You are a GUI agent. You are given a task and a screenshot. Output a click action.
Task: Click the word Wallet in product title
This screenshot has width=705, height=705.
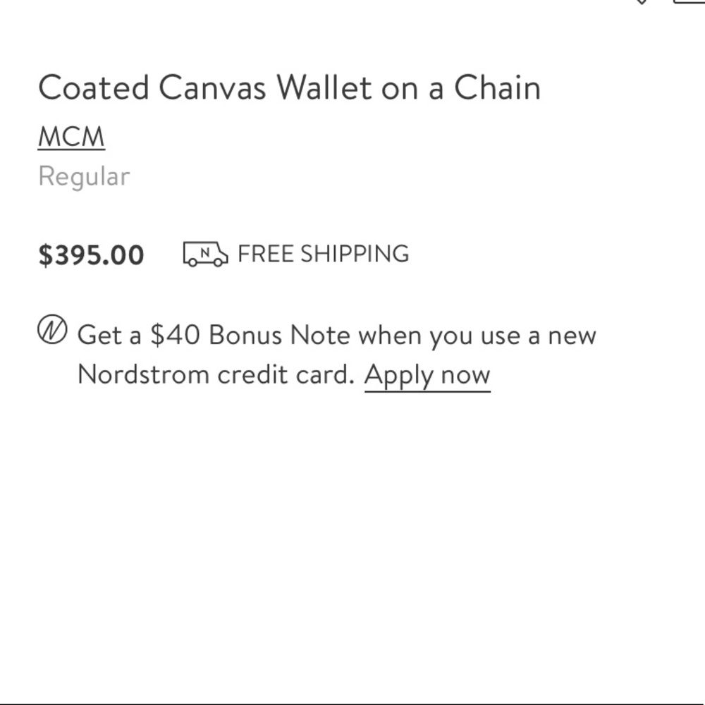tap(324, 88)
